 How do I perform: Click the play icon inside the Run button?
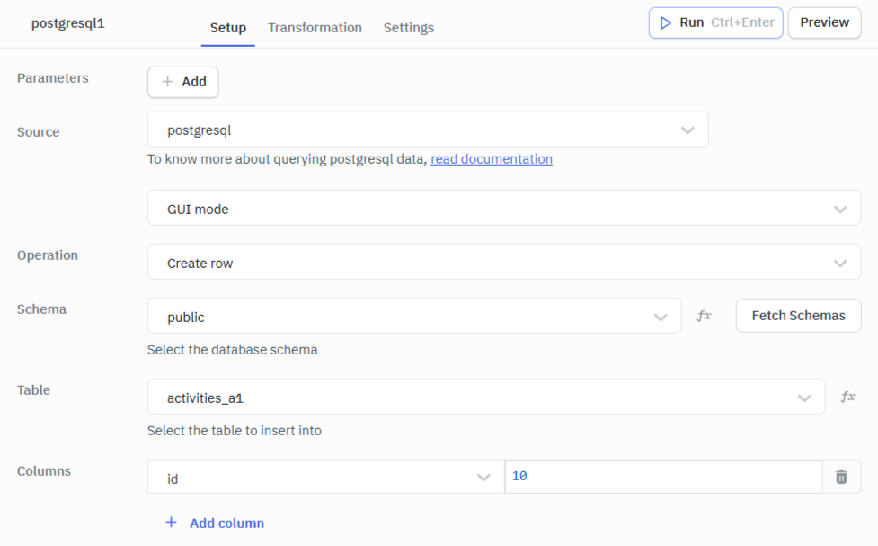coord(666,22)
